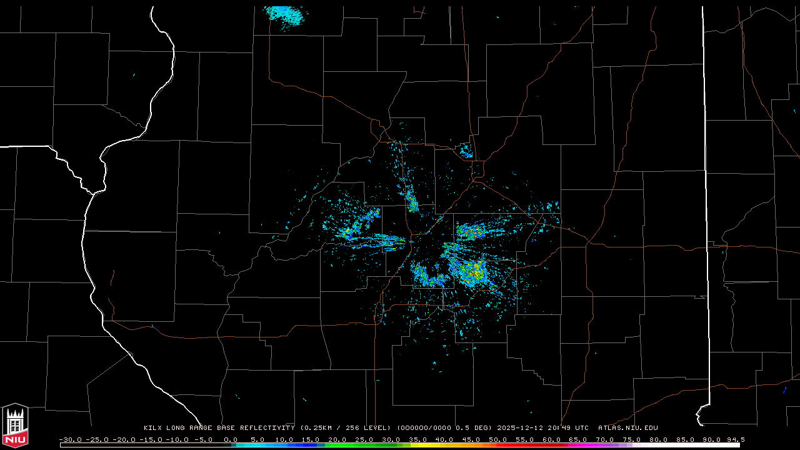
Task: Click the cyan echo patch at top of map
Action: [286, 15]
